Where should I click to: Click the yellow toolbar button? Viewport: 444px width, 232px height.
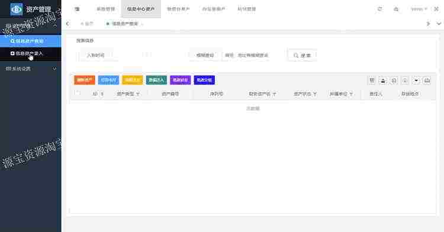pos(132,80)
